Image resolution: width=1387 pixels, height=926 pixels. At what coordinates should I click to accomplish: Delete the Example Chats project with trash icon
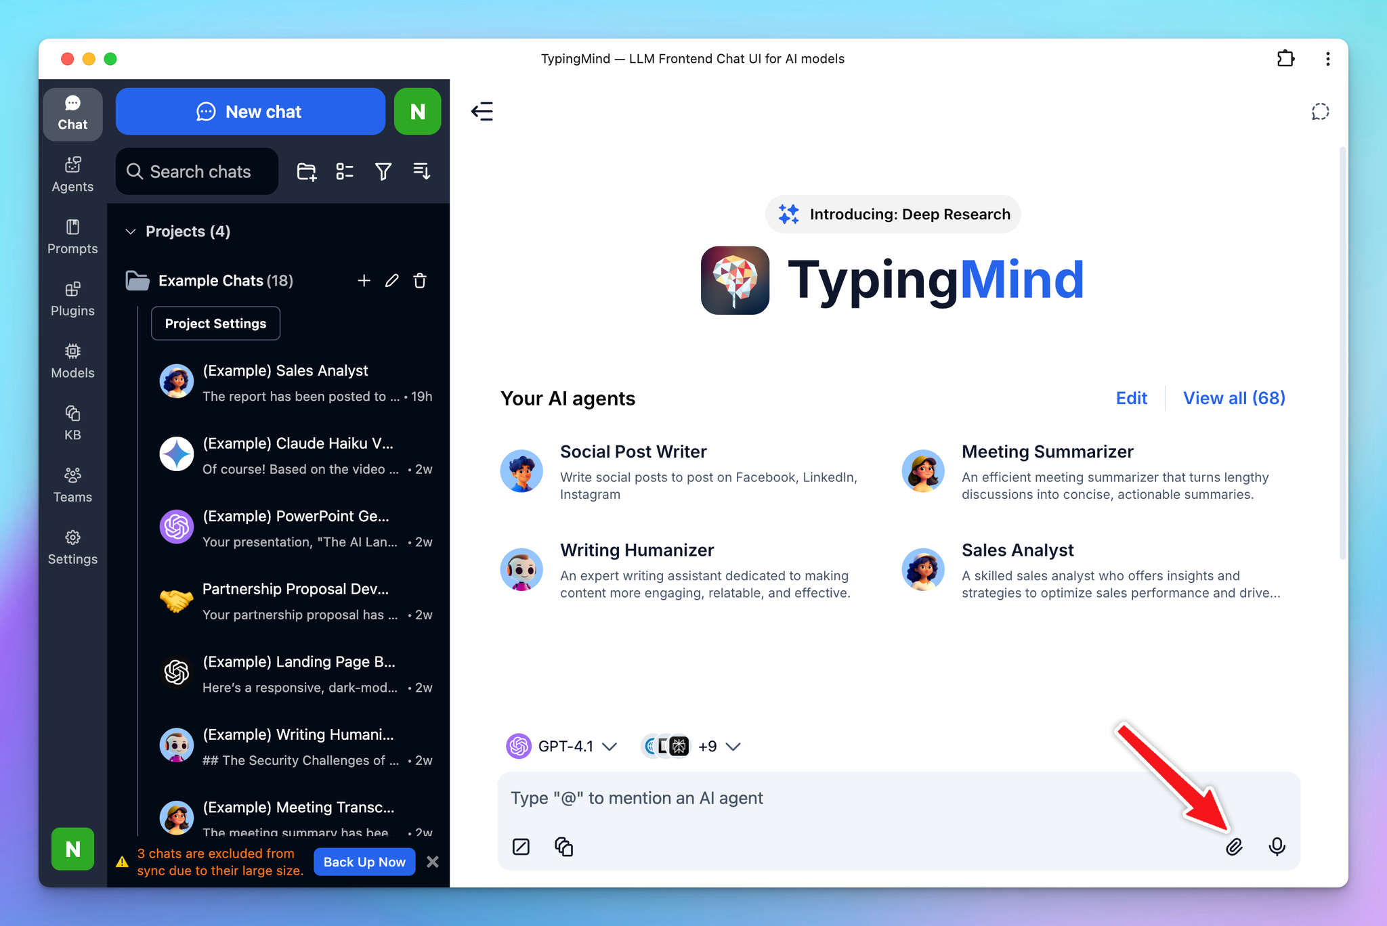[420, 281]
